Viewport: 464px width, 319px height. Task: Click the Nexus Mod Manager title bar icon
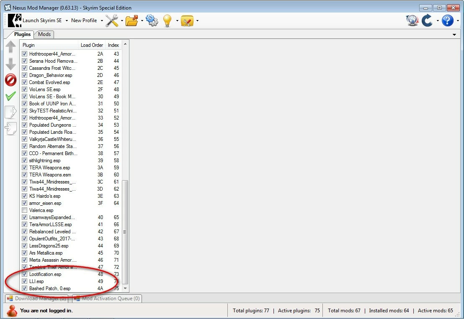pos(8,8)
